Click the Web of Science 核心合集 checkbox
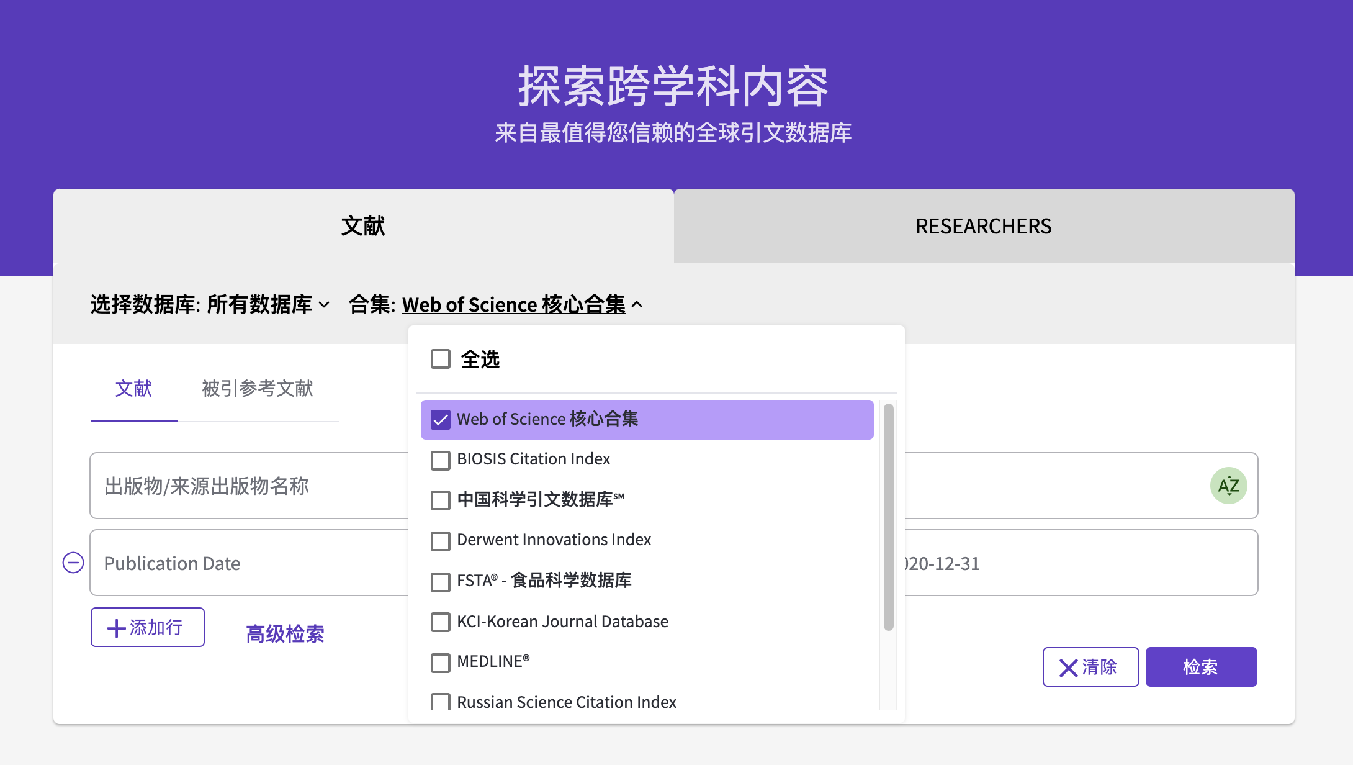The image size is (1353, 765). pyautogui.click(x=439, y=419)
